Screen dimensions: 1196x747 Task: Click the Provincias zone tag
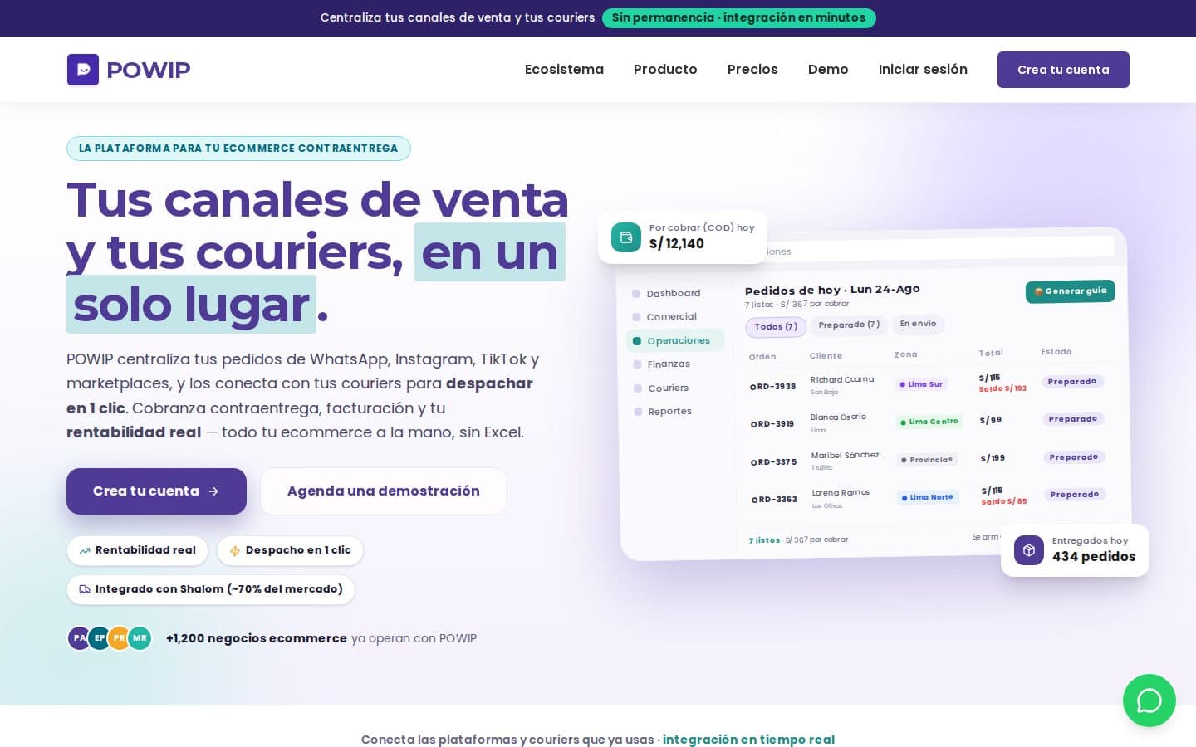927,460
